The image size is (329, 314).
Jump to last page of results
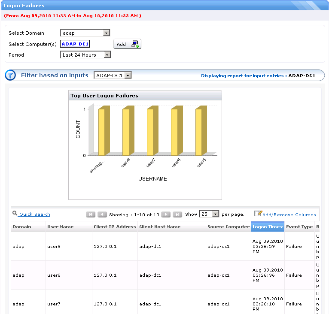tap(177, 214)
